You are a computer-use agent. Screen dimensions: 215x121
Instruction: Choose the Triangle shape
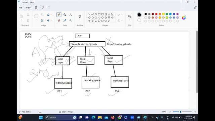(109, 14)
